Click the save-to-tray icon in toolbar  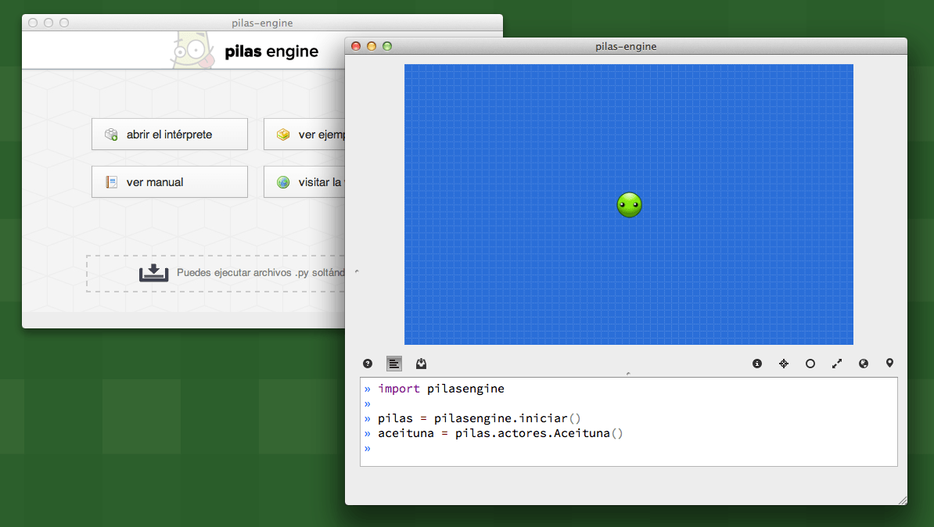click(421, 364)
